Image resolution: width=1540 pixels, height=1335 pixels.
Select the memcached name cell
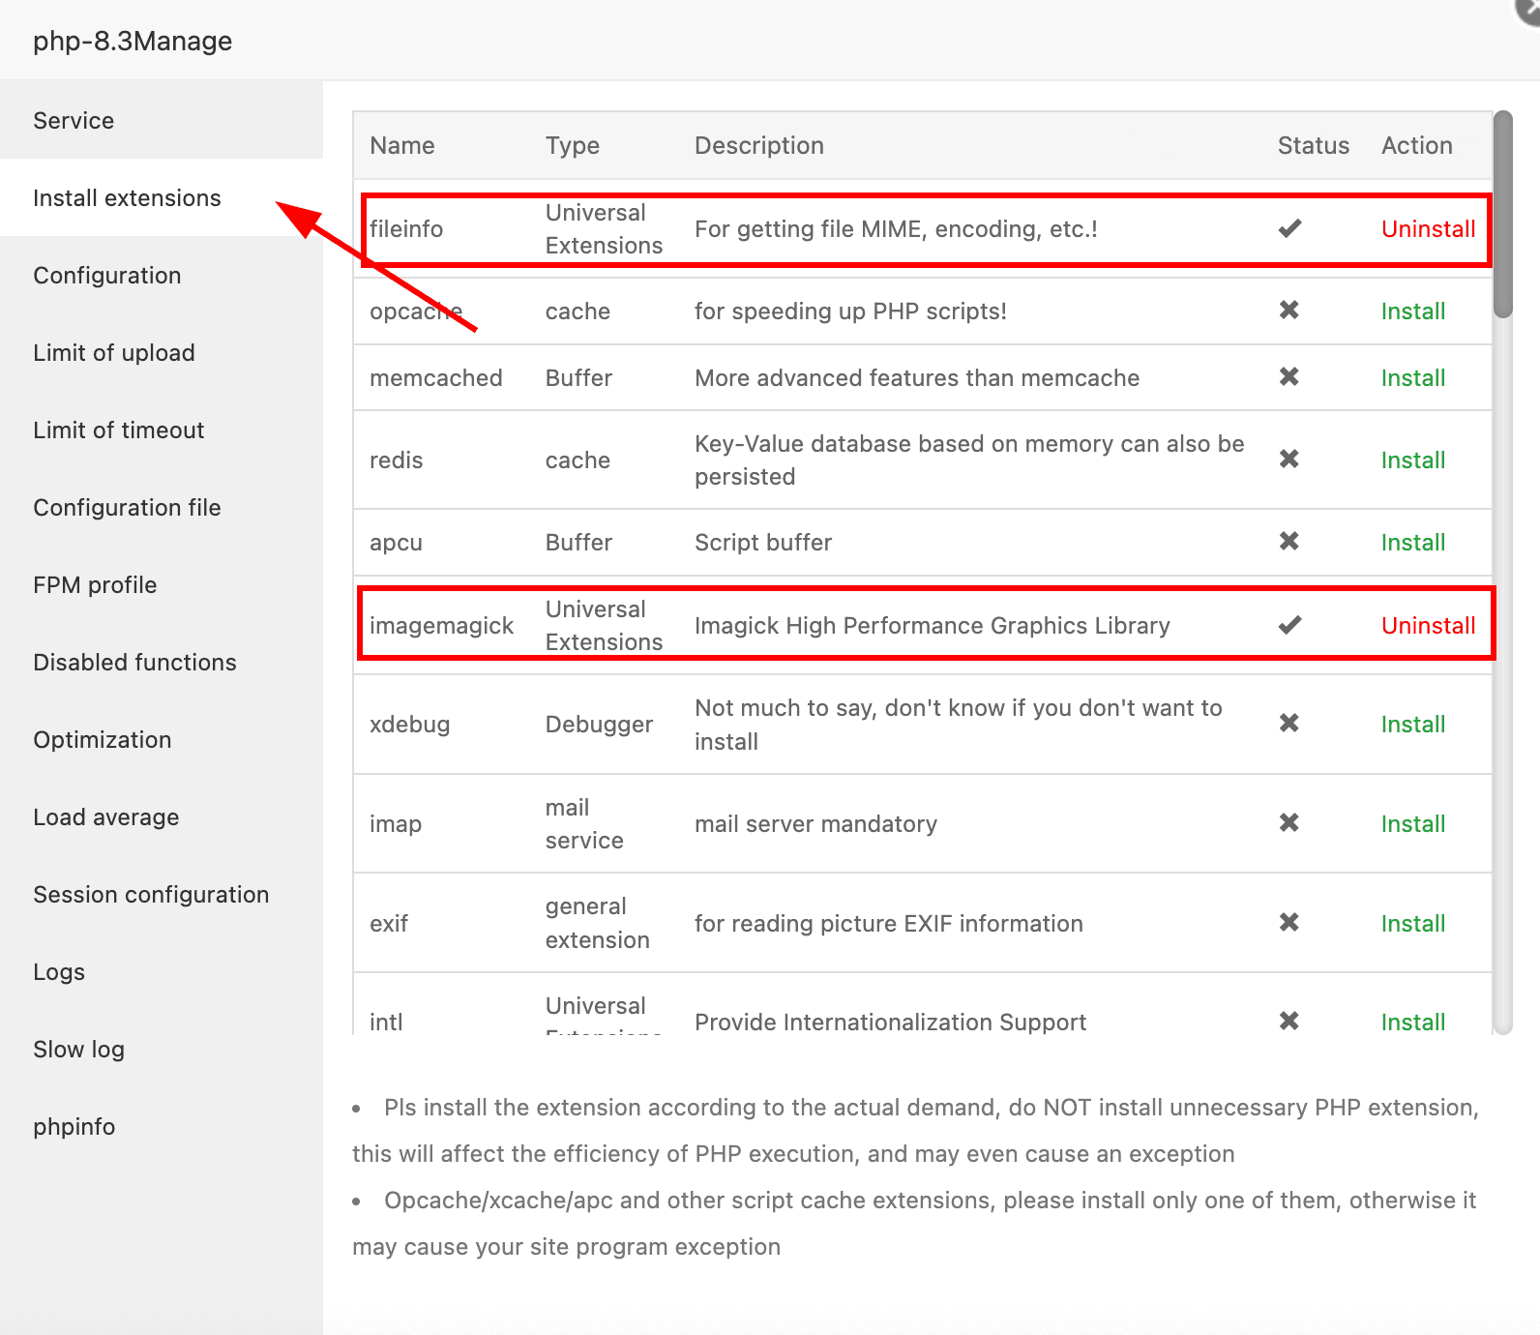coord(435,378)
